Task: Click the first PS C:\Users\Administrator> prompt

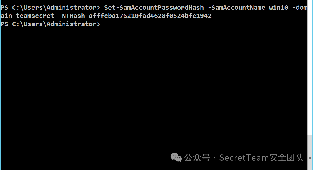Action: pos(50,8)
